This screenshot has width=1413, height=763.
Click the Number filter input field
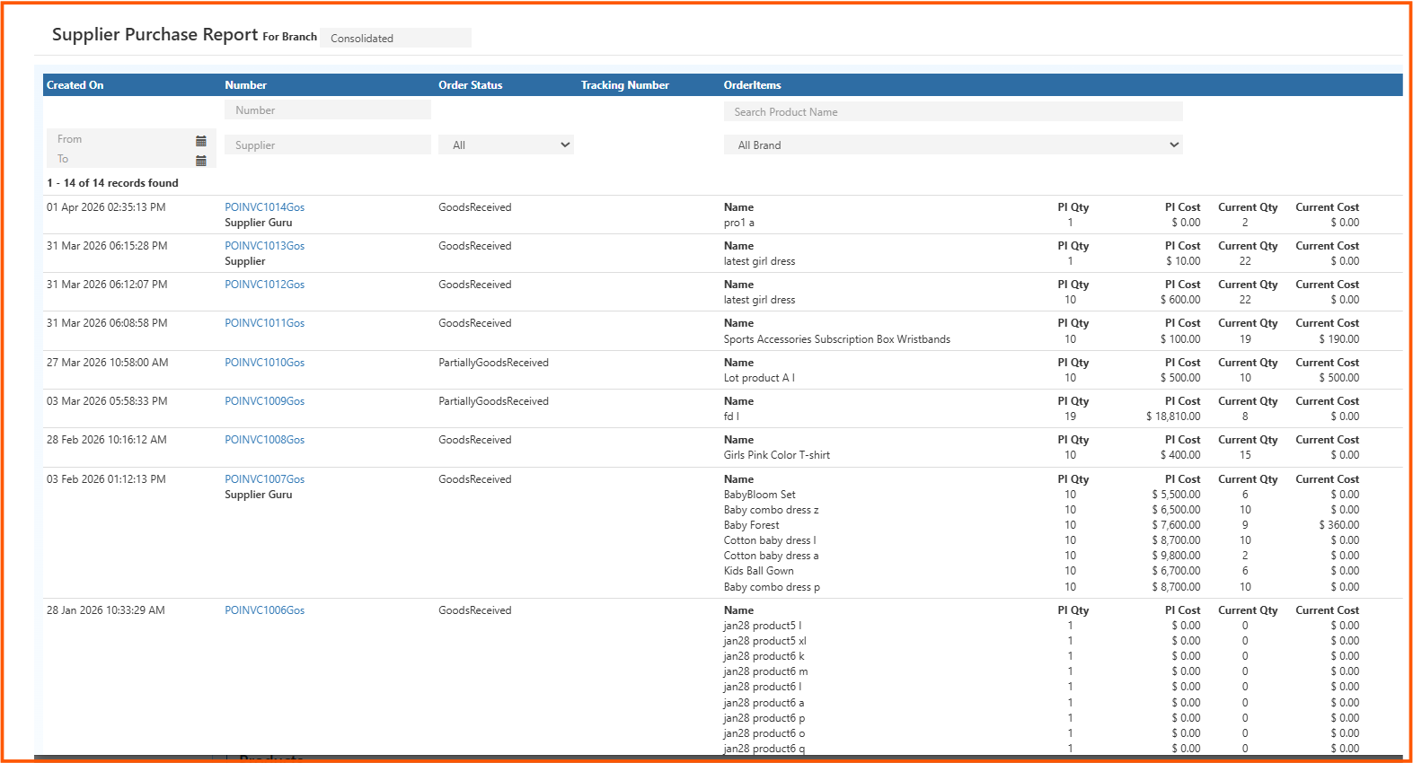(327, 110)
